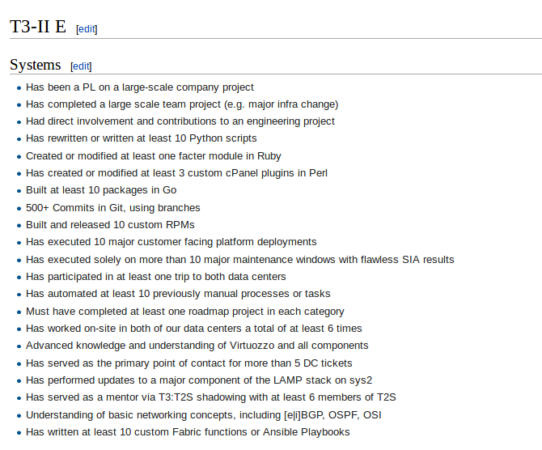542x450 pixels.
Task: Click the 10 custom RPMs list item
Action: 110,225
